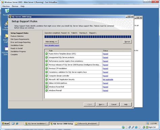The image size is (160, 130).
Task: Select Ready to Install step
Action: [x=17, y=48]
